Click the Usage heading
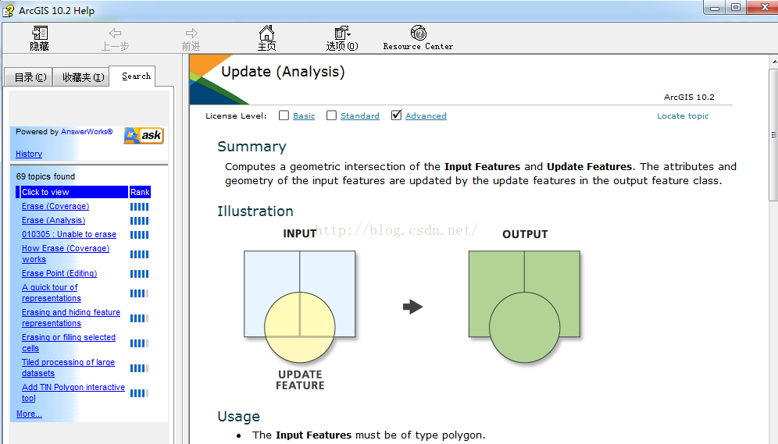 point(239,417)
